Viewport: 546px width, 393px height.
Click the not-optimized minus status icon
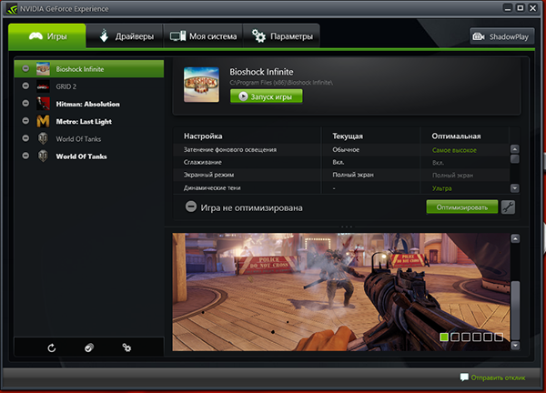[x=191, y=207]
